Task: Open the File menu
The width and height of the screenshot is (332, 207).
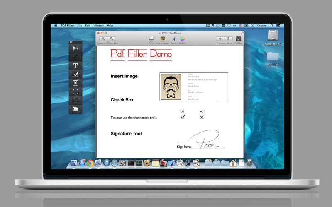Action: tap(79, 26)
